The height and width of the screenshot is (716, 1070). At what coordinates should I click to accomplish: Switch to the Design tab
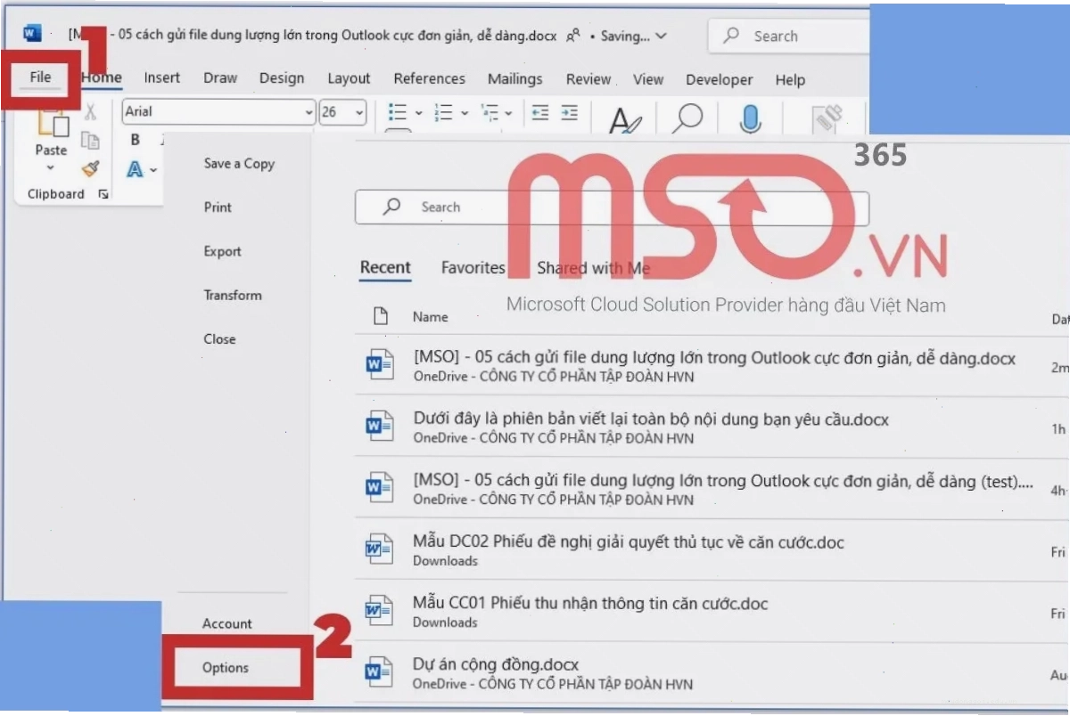click(x=282, y=78)
